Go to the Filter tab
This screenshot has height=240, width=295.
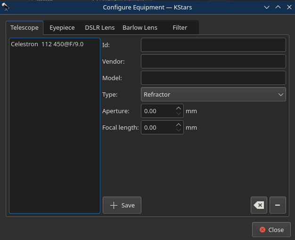[x=180, y=28]
